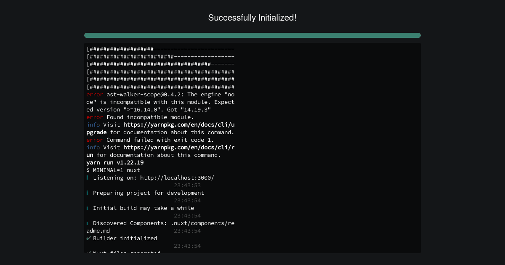Click the Successfully Initialized! heading
505x265 pixels.
(x=252, y=18)
